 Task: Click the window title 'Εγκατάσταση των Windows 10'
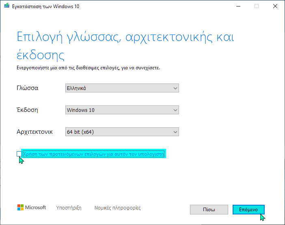click(45, 6)
